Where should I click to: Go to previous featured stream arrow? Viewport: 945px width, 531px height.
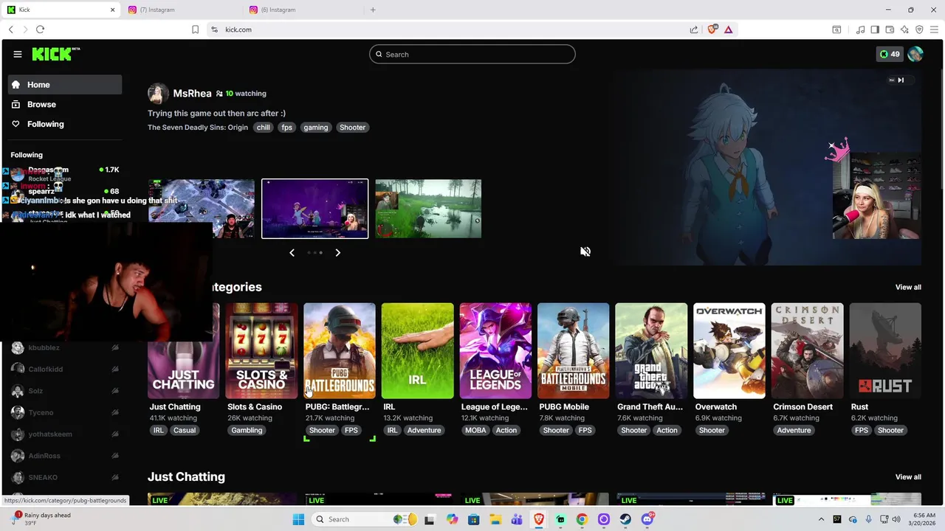pos(292,253)
